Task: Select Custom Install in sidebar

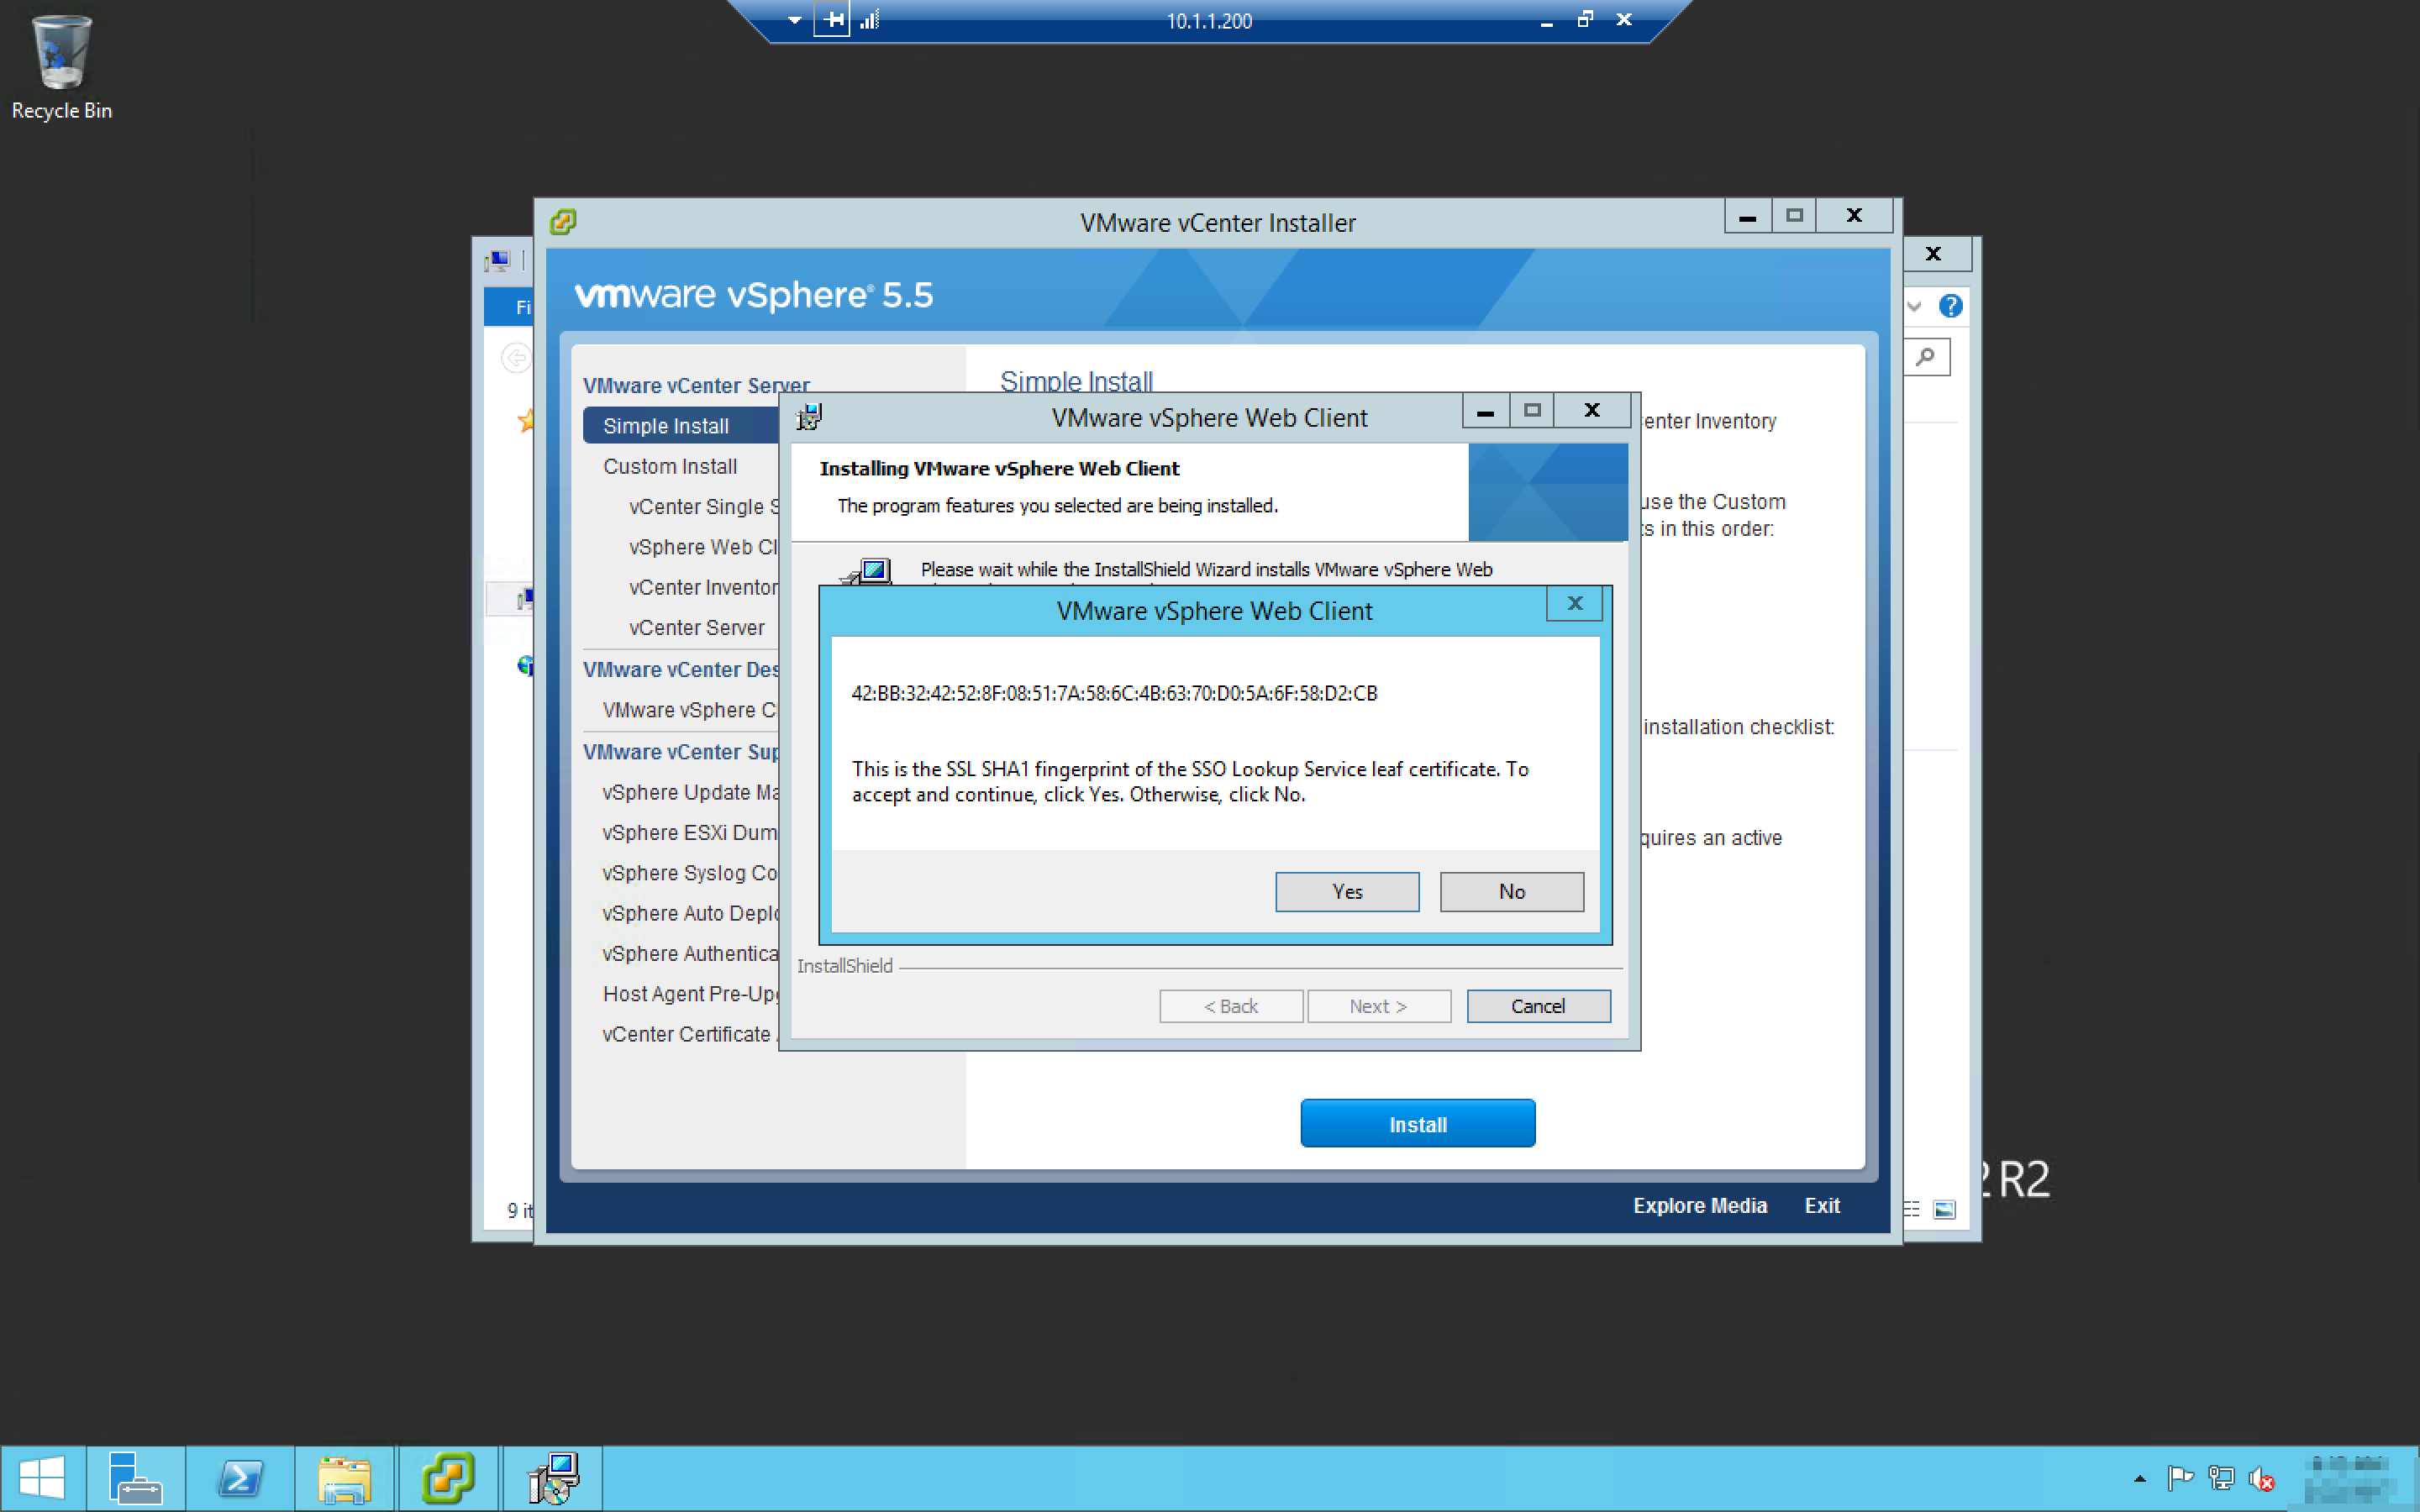Action: click(670, 466)
